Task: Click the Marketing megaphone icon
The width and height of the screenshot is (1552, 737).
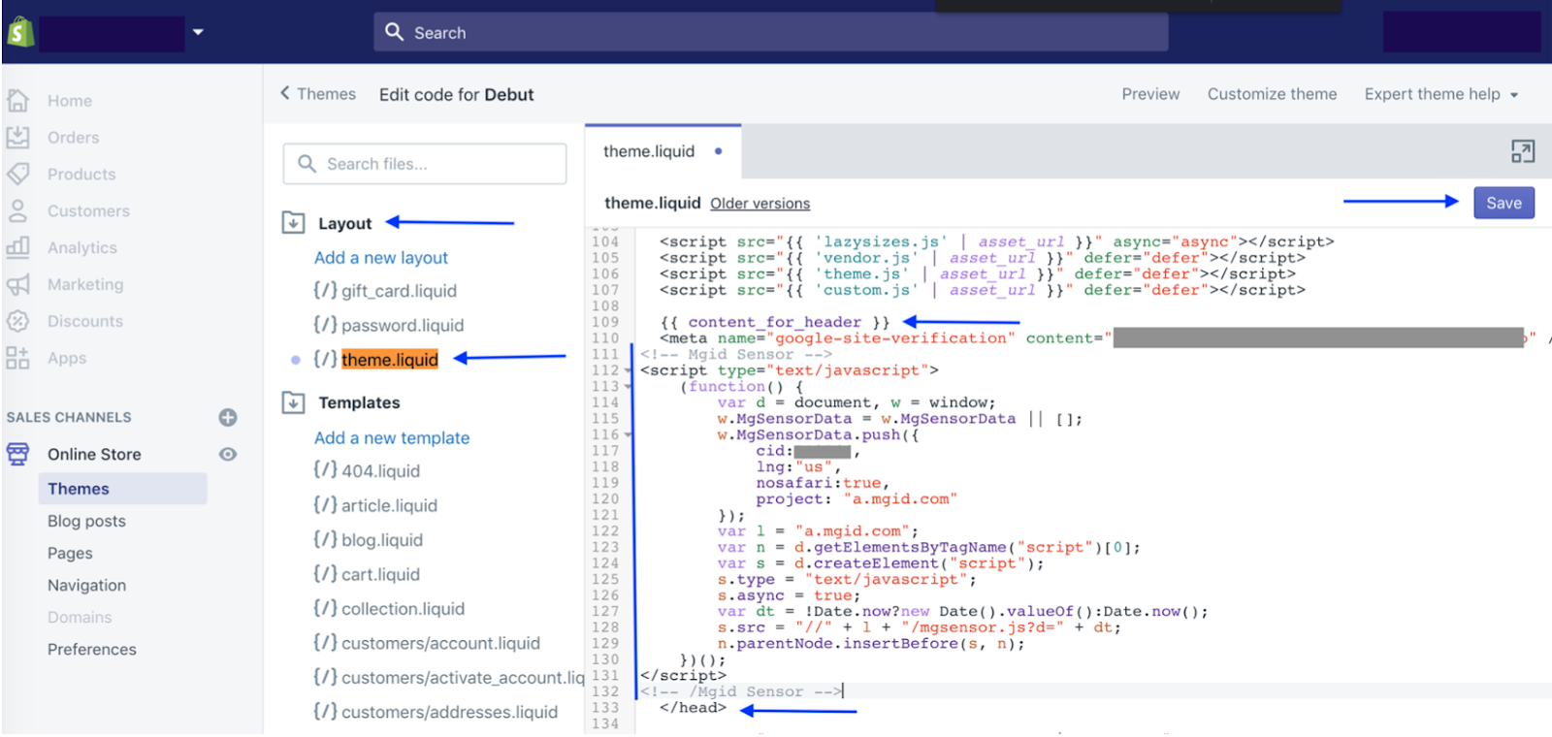Action: coord(17,284)
